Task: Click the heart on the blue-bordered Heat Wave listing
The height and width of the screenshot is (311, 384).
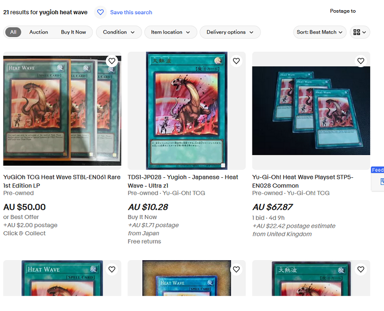Action: point(236,269)
